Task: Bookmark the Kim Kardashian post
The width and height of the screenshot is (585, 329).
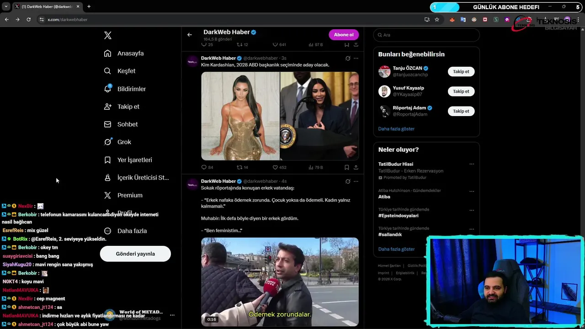Action: (x=347, y=167)
